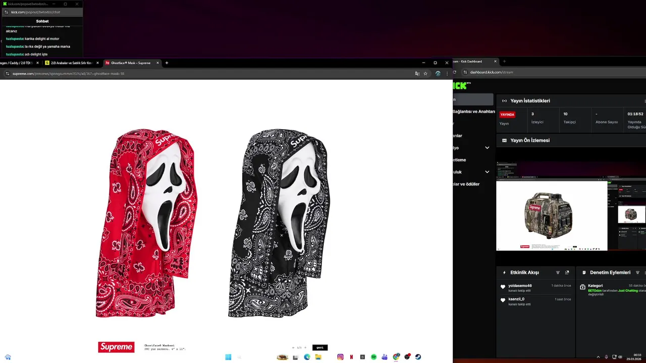646x363 pixels.
Task: Open the clock and date in taskbar
Action: pyautogui.click(x=634, y=357)
